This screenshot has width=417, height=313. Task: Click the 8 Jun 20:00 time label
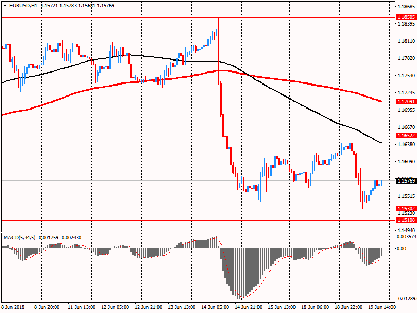(47, 307)
